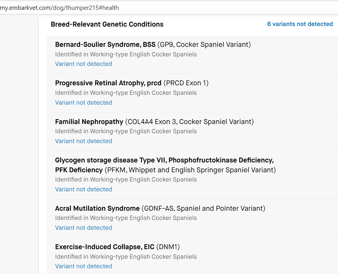Image resolution: width=338 pixels, height=274 pixels.
Task: Click the breed note under Bernard-Soulier Syndrome
Action: 126,54
